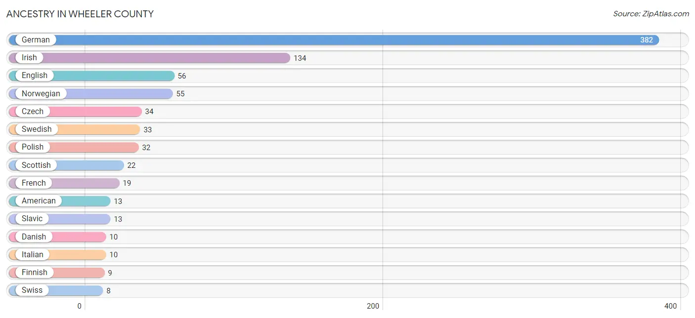Click the 'Slavic' label
Viewport: 695px width, 318px height.
[32, 218]
